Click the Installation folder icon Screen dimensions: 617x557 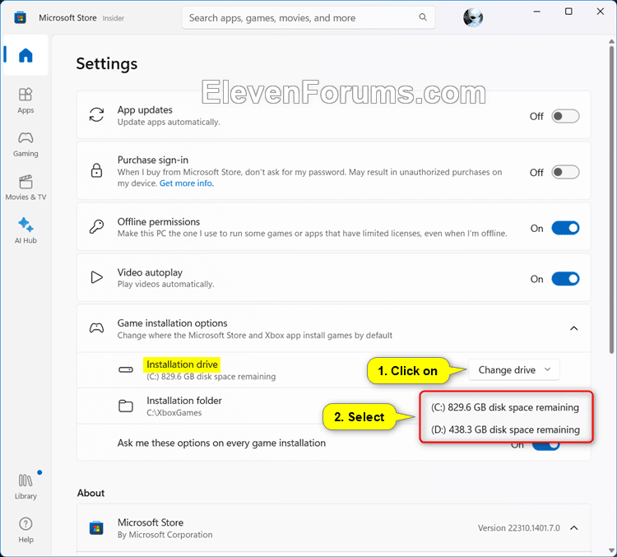(126, 406)
